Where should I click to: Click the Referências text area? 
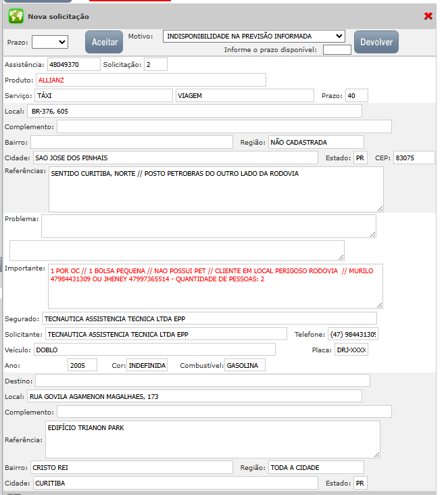(x=216, y=189)
